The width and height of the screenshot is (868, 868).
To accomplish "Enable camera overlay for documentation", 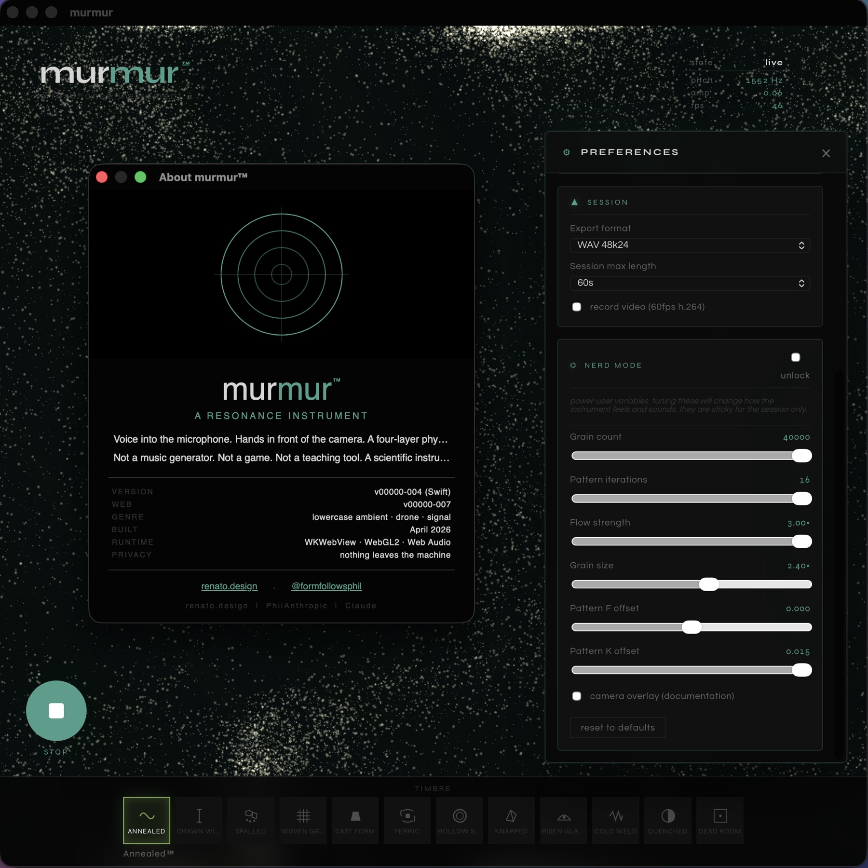I will coord(577,696).
